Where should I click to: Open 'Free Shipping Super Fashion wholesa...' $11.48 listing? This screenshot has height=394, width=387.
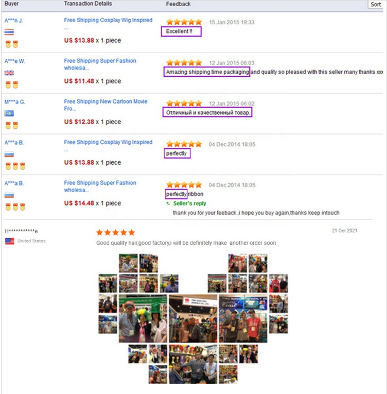(x=100, y=64)
